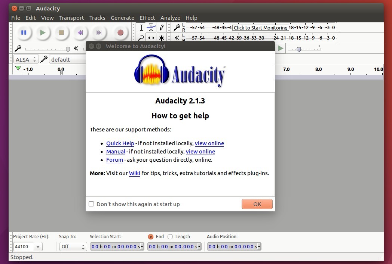This screenshot has height=264, width=392.
Task: Open the Tracks menu
Action: pos(97,18)
